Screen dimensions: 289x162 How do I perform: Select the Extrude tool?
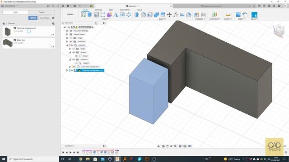[90, 15]
